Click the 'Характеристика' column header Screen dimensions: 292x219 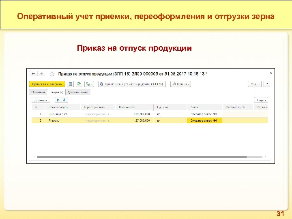pos(98,107)
